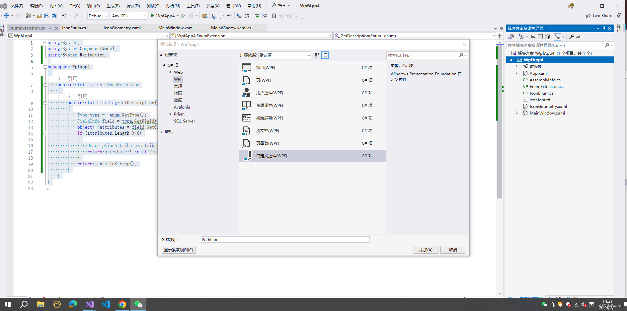
Task: Switch dialog to small icons view
Action: [316, 55]
